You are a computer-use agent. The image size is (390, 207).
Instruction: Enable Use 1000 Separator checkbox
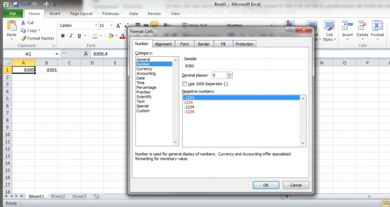(184, 83)
